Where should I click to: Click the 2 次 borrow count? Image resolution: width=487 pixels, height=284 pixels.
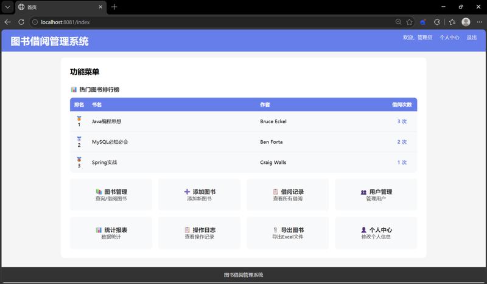point(402,142)
